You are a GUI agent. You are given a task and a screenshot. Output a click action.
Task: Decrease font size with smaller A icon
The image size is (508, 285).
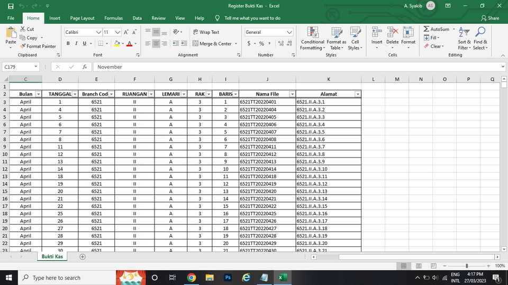(x=134, y=32)
